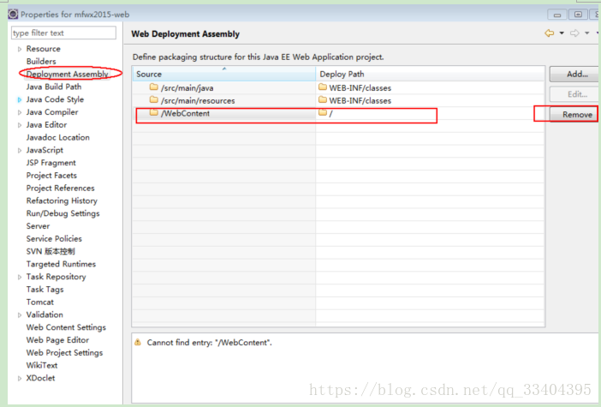Select the /src/main/resources source row

223,100
